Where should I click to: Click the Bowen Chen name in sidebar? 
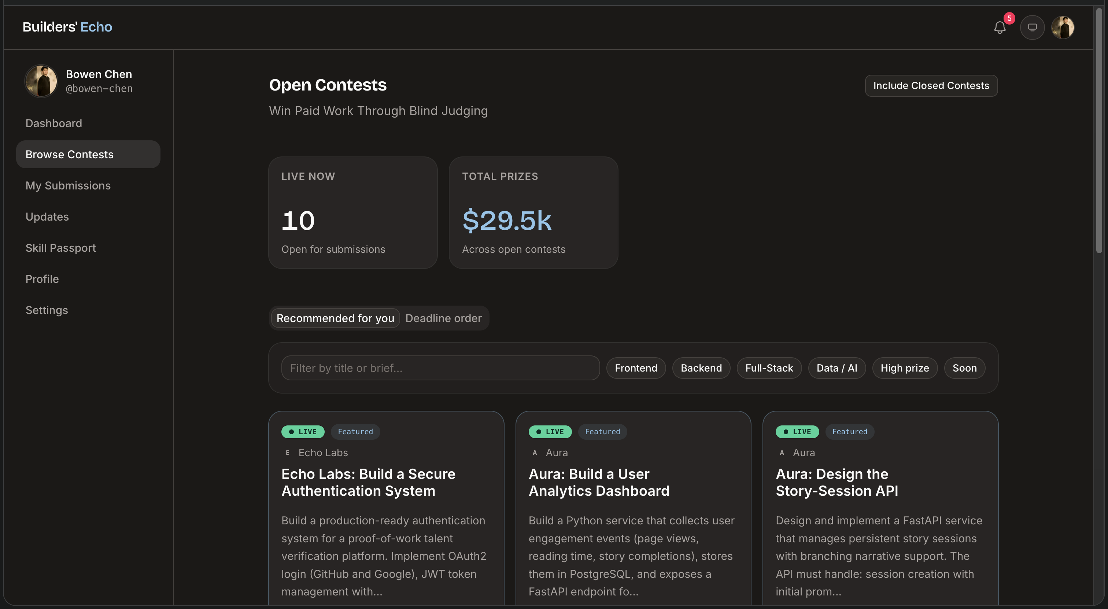click(99, 74)
